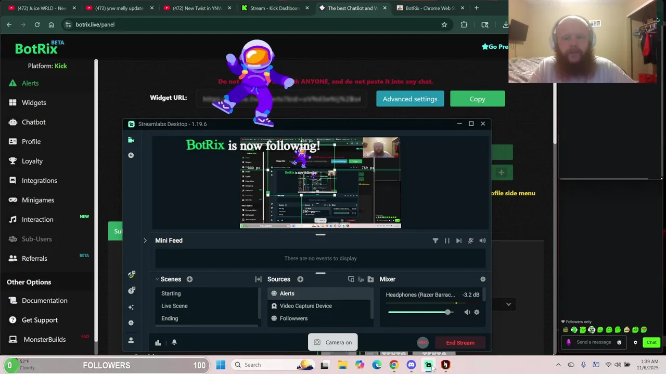Click the Streamlabs Editor icon in sidebar
Screen dimensions: 666x374
131,140
